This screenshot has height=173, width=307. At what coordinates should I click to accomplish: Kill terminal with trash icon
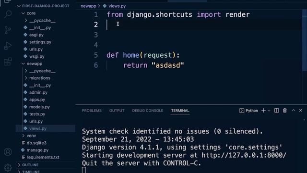pos(284,111)
